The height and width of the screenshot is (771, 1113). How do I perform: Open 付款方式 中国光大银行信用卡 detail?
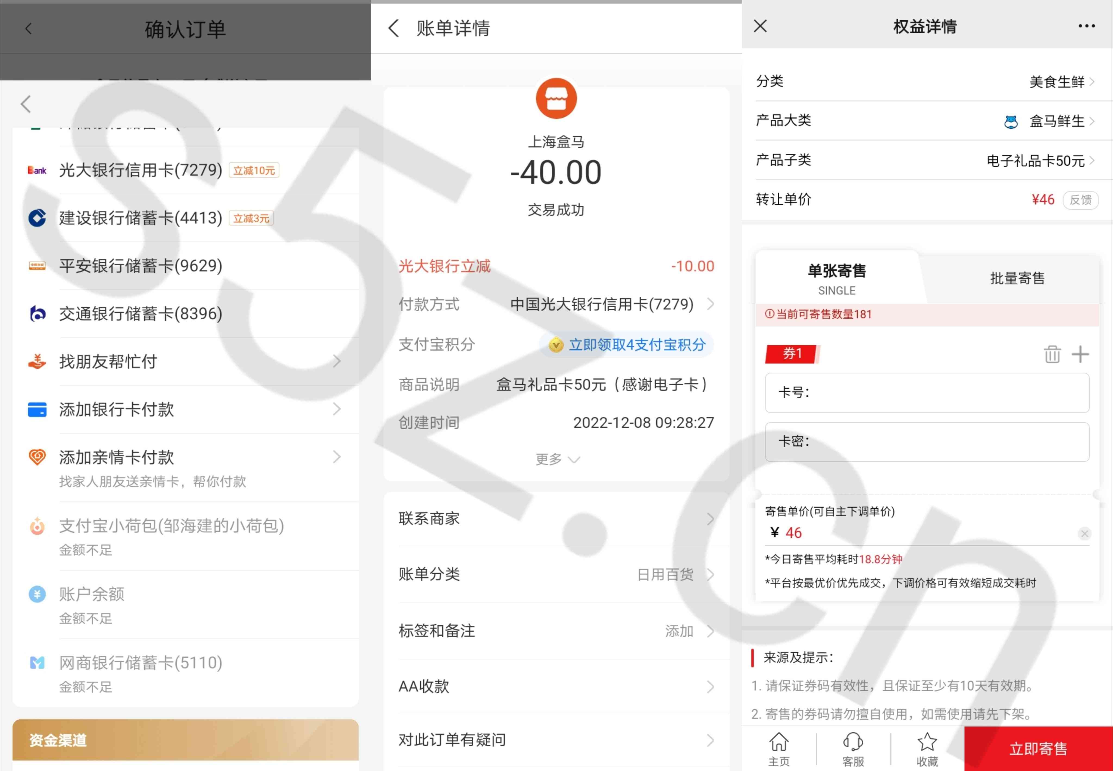[x=556, y=304]
